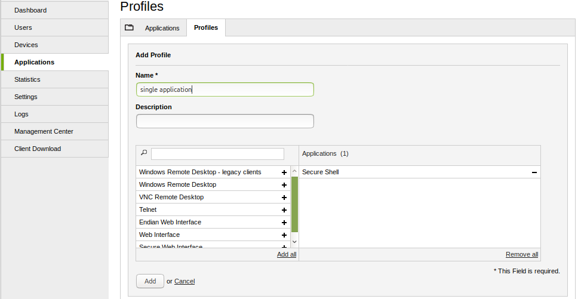This screenshot has height=299, width=581.
Task: Click the green scrollbar thumb
Action: (x=294, y=204)
